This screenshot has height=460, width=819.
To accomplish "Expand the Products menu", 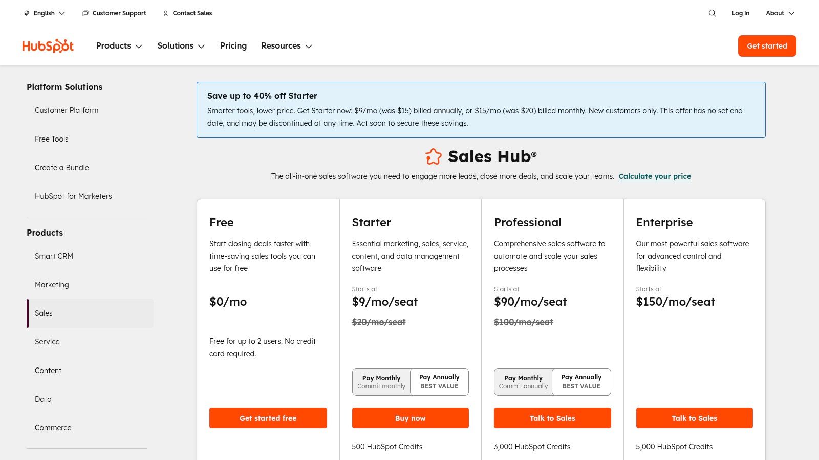I will (x=119, y=45).
